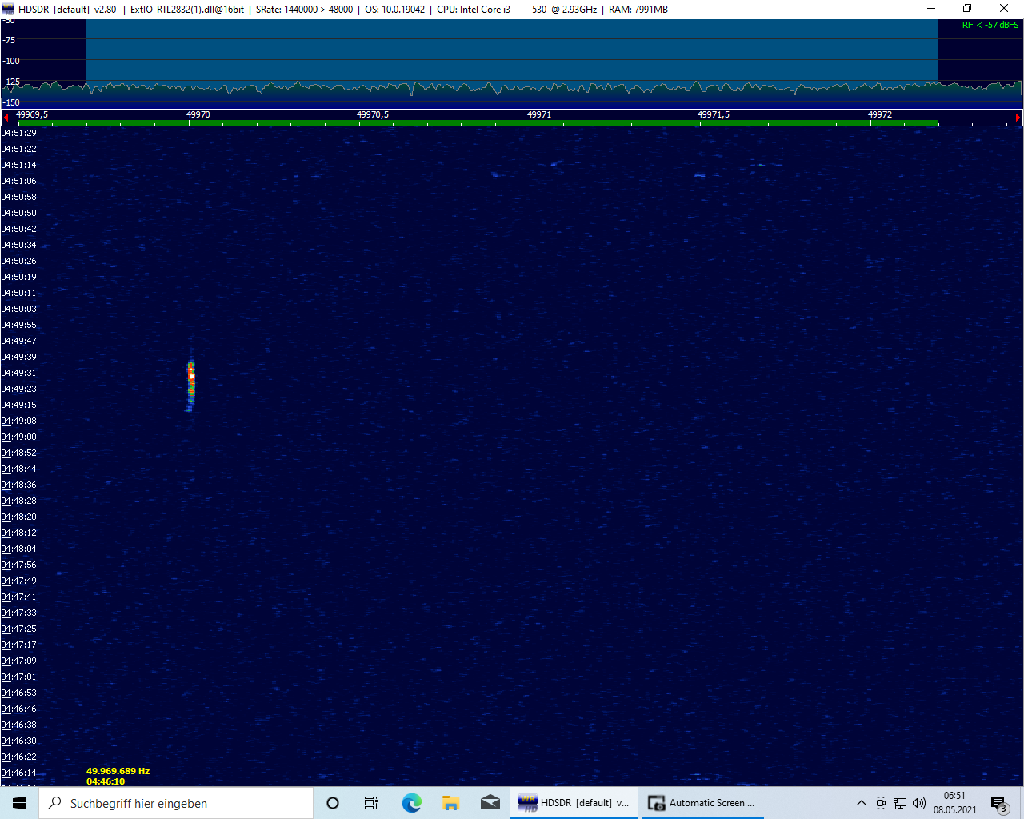Screen dimensions: 1024x819
Task: Show hidden system tray icons
Action: pyautogui.click(x=862, y=803)
